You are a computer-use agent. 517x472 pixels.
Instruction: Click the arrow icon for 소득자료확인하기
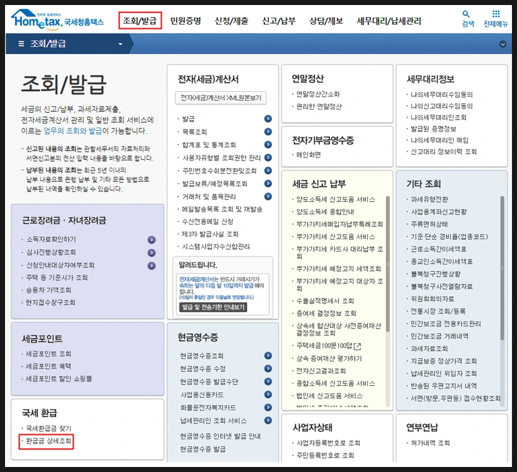click(152, 240)
